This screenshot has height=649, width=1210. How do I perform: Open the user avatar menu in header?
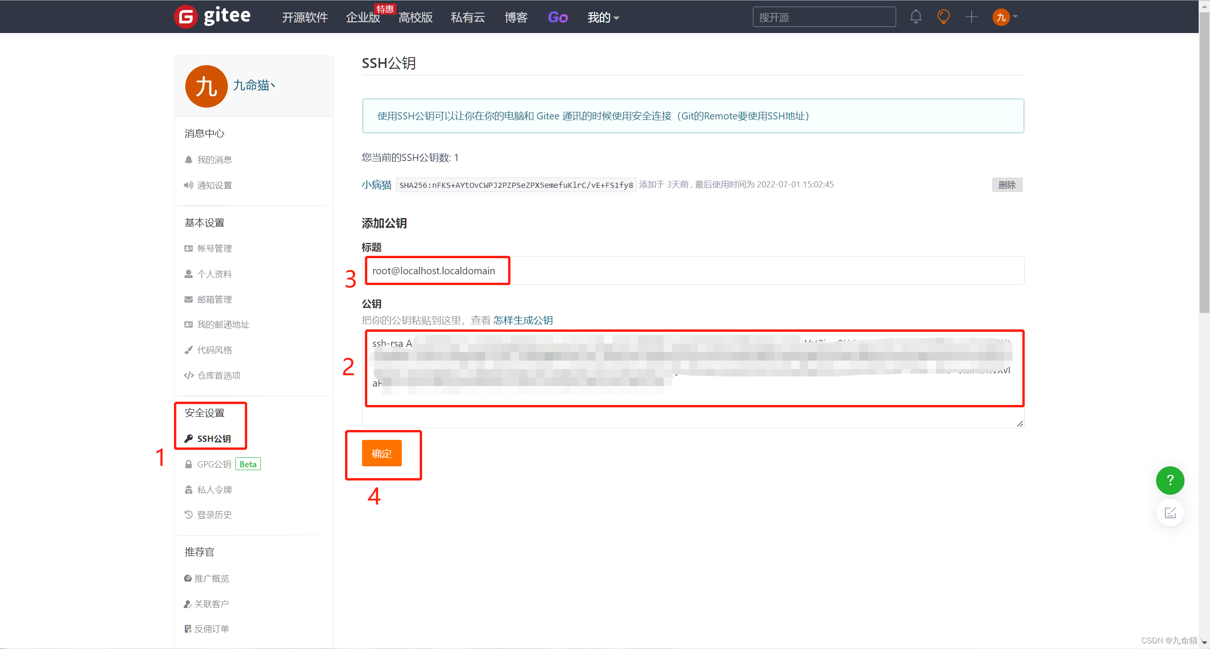point(1005,17)
